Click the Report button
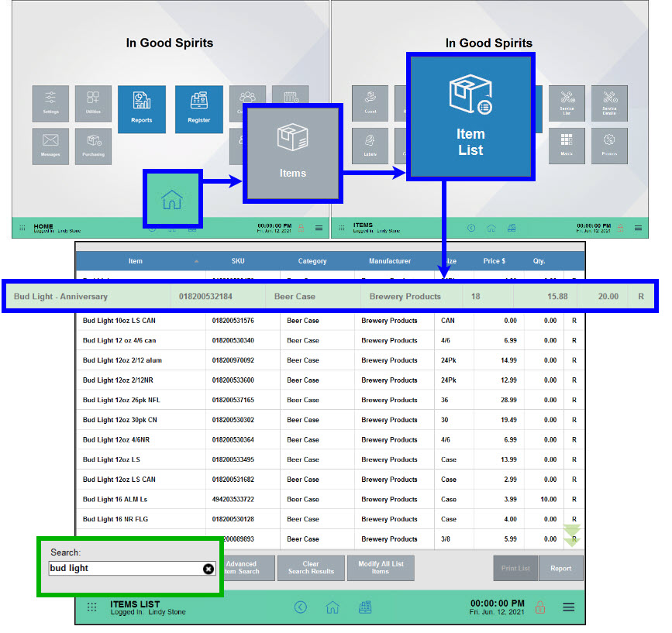 [561, 568]
